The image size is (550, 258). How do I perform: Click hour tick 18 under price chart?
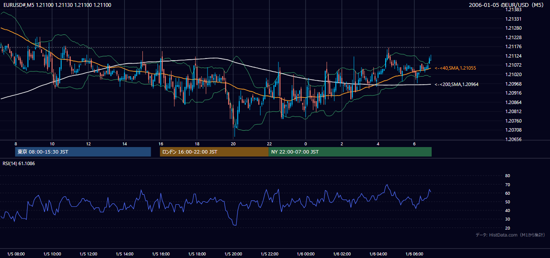point(197,144)
